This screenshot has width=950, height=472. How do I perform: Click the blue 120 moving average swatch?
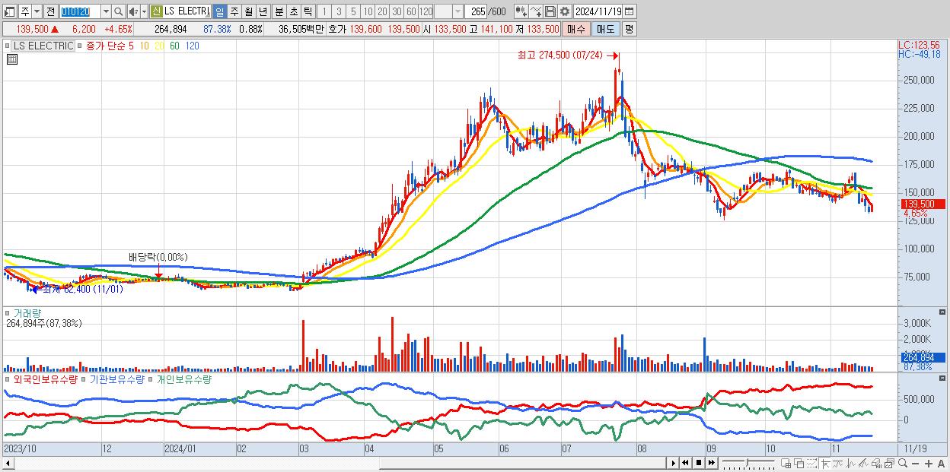193,46
